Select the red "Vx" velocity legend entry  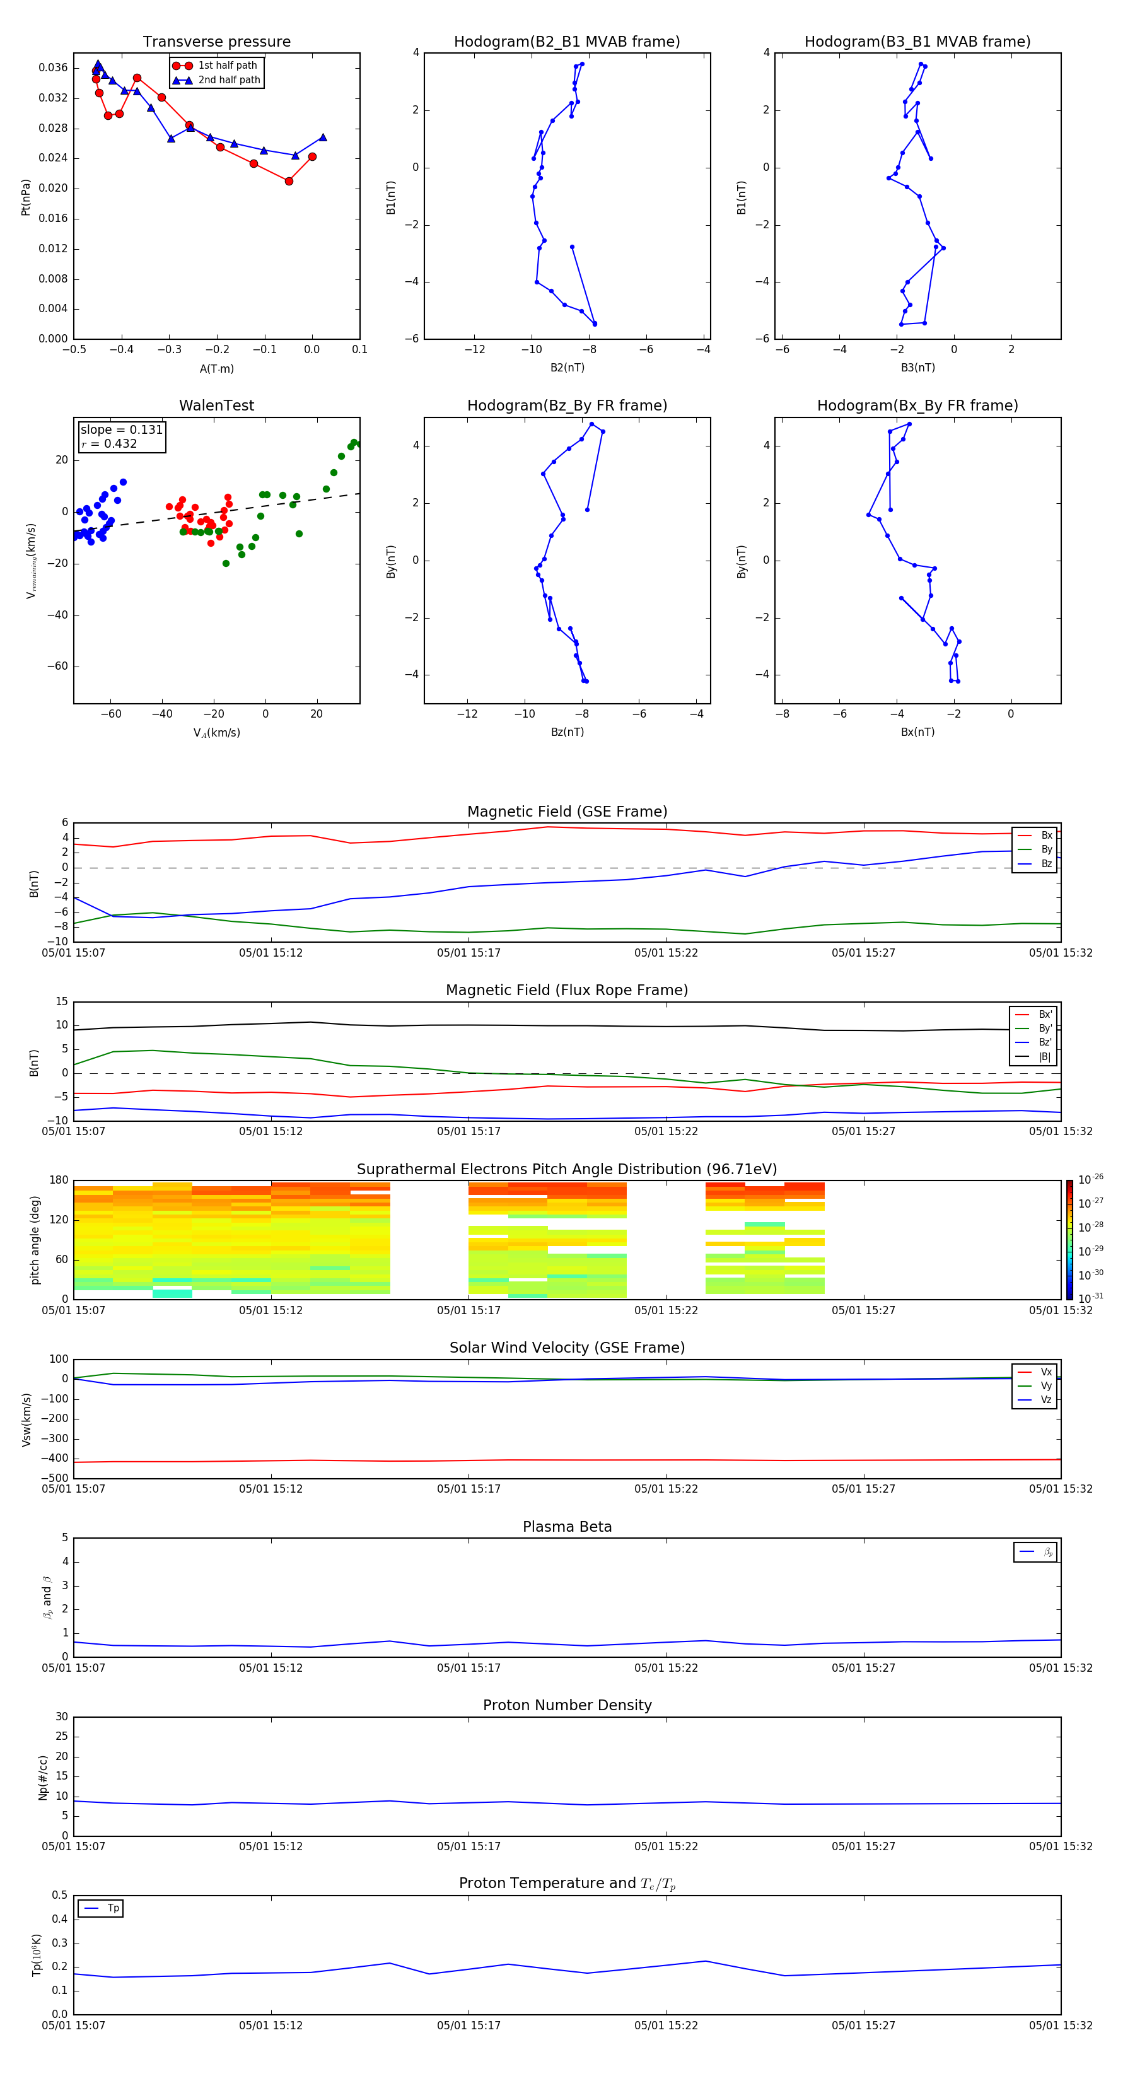(1035, 1372)
